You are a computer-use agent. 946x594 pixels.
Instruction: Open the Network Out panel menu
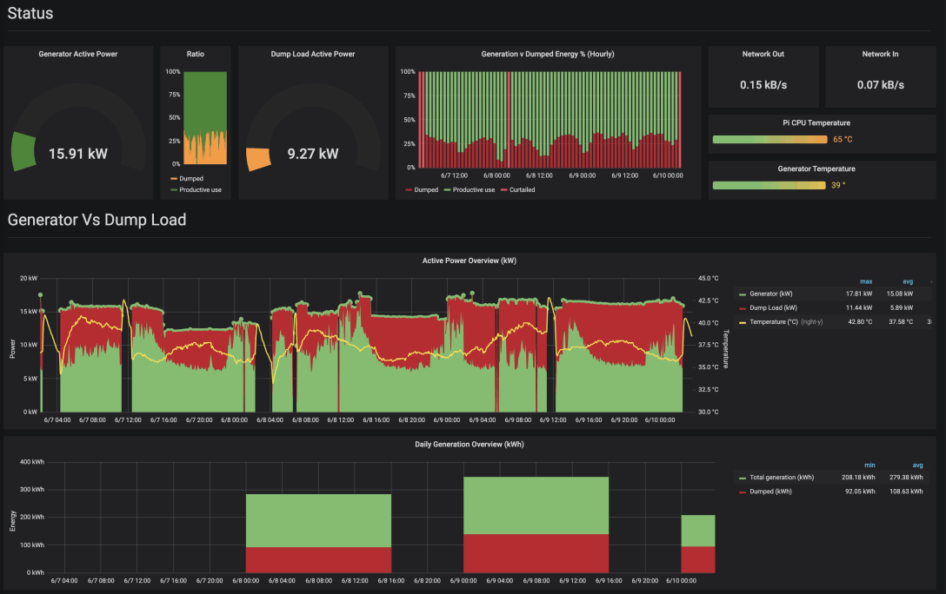point(763,54)
